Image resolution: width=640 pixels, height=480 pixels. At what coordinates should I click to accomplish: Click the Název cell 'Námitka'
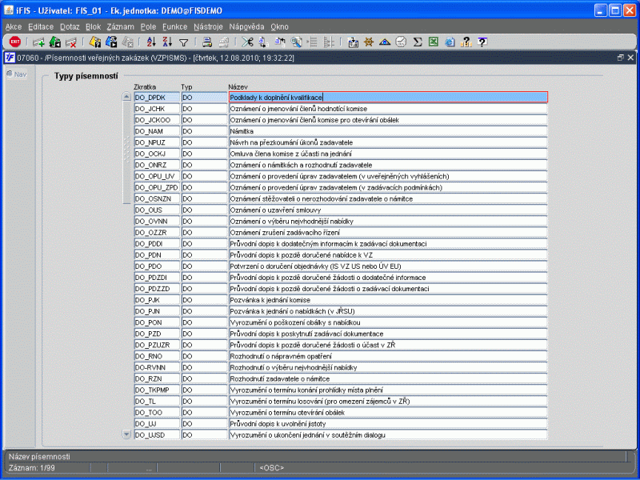click(x=388, y=131)
